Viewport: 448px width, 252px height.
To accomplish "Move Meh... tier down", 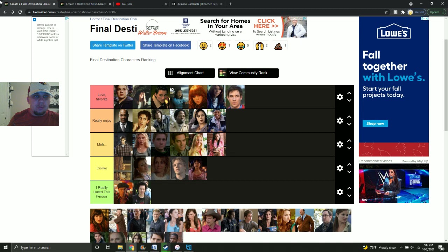I will pyautogui.click(x=349, y=148).
